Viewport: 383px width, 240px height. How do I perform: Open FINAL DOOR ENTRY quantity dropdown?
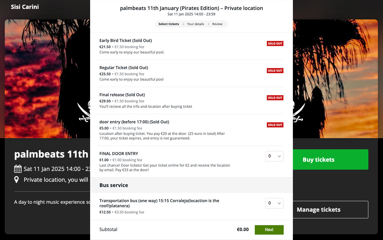click(x=274, y=156)
